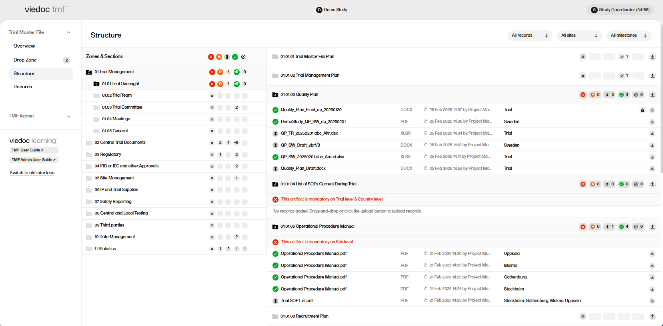Go to Records in sidebar

pyautogui.click(x=23, y=87)
